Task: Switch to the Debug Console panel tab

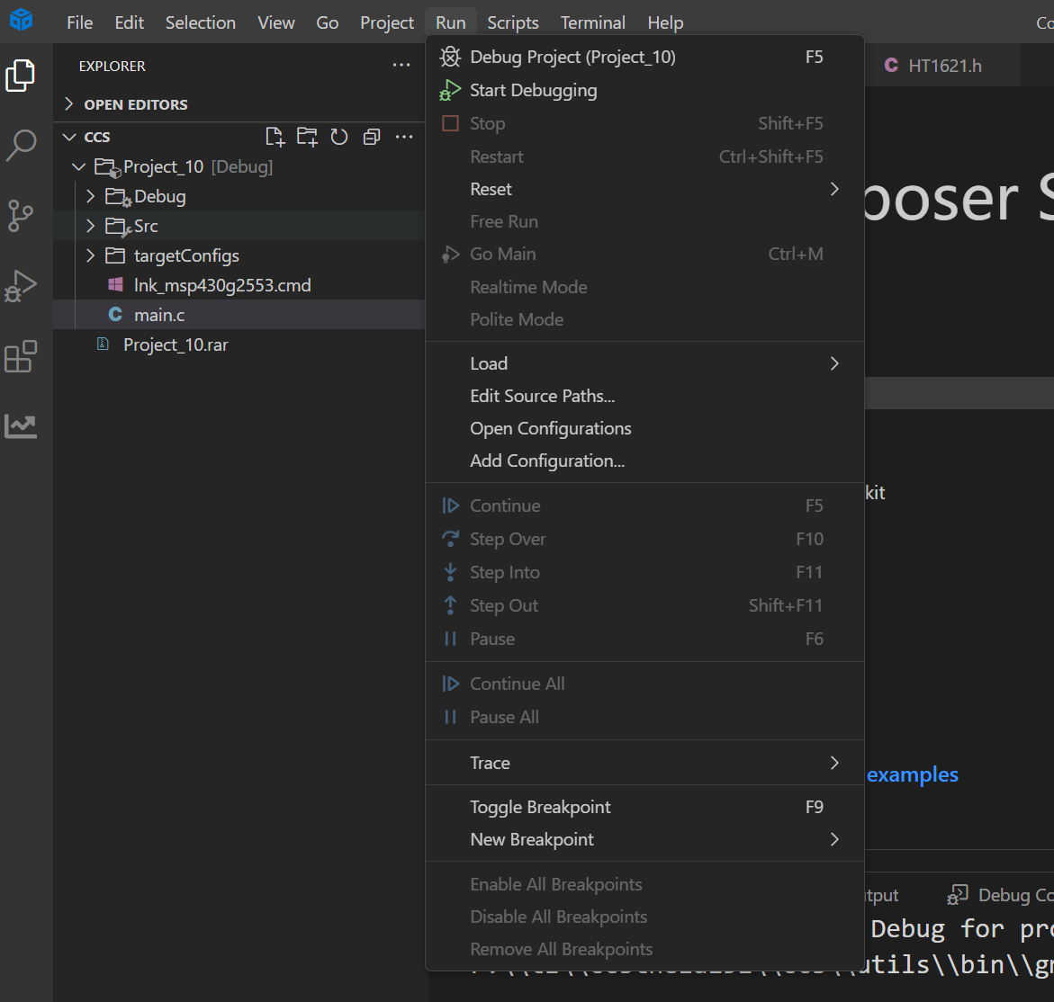Action: click(1002, 895)
